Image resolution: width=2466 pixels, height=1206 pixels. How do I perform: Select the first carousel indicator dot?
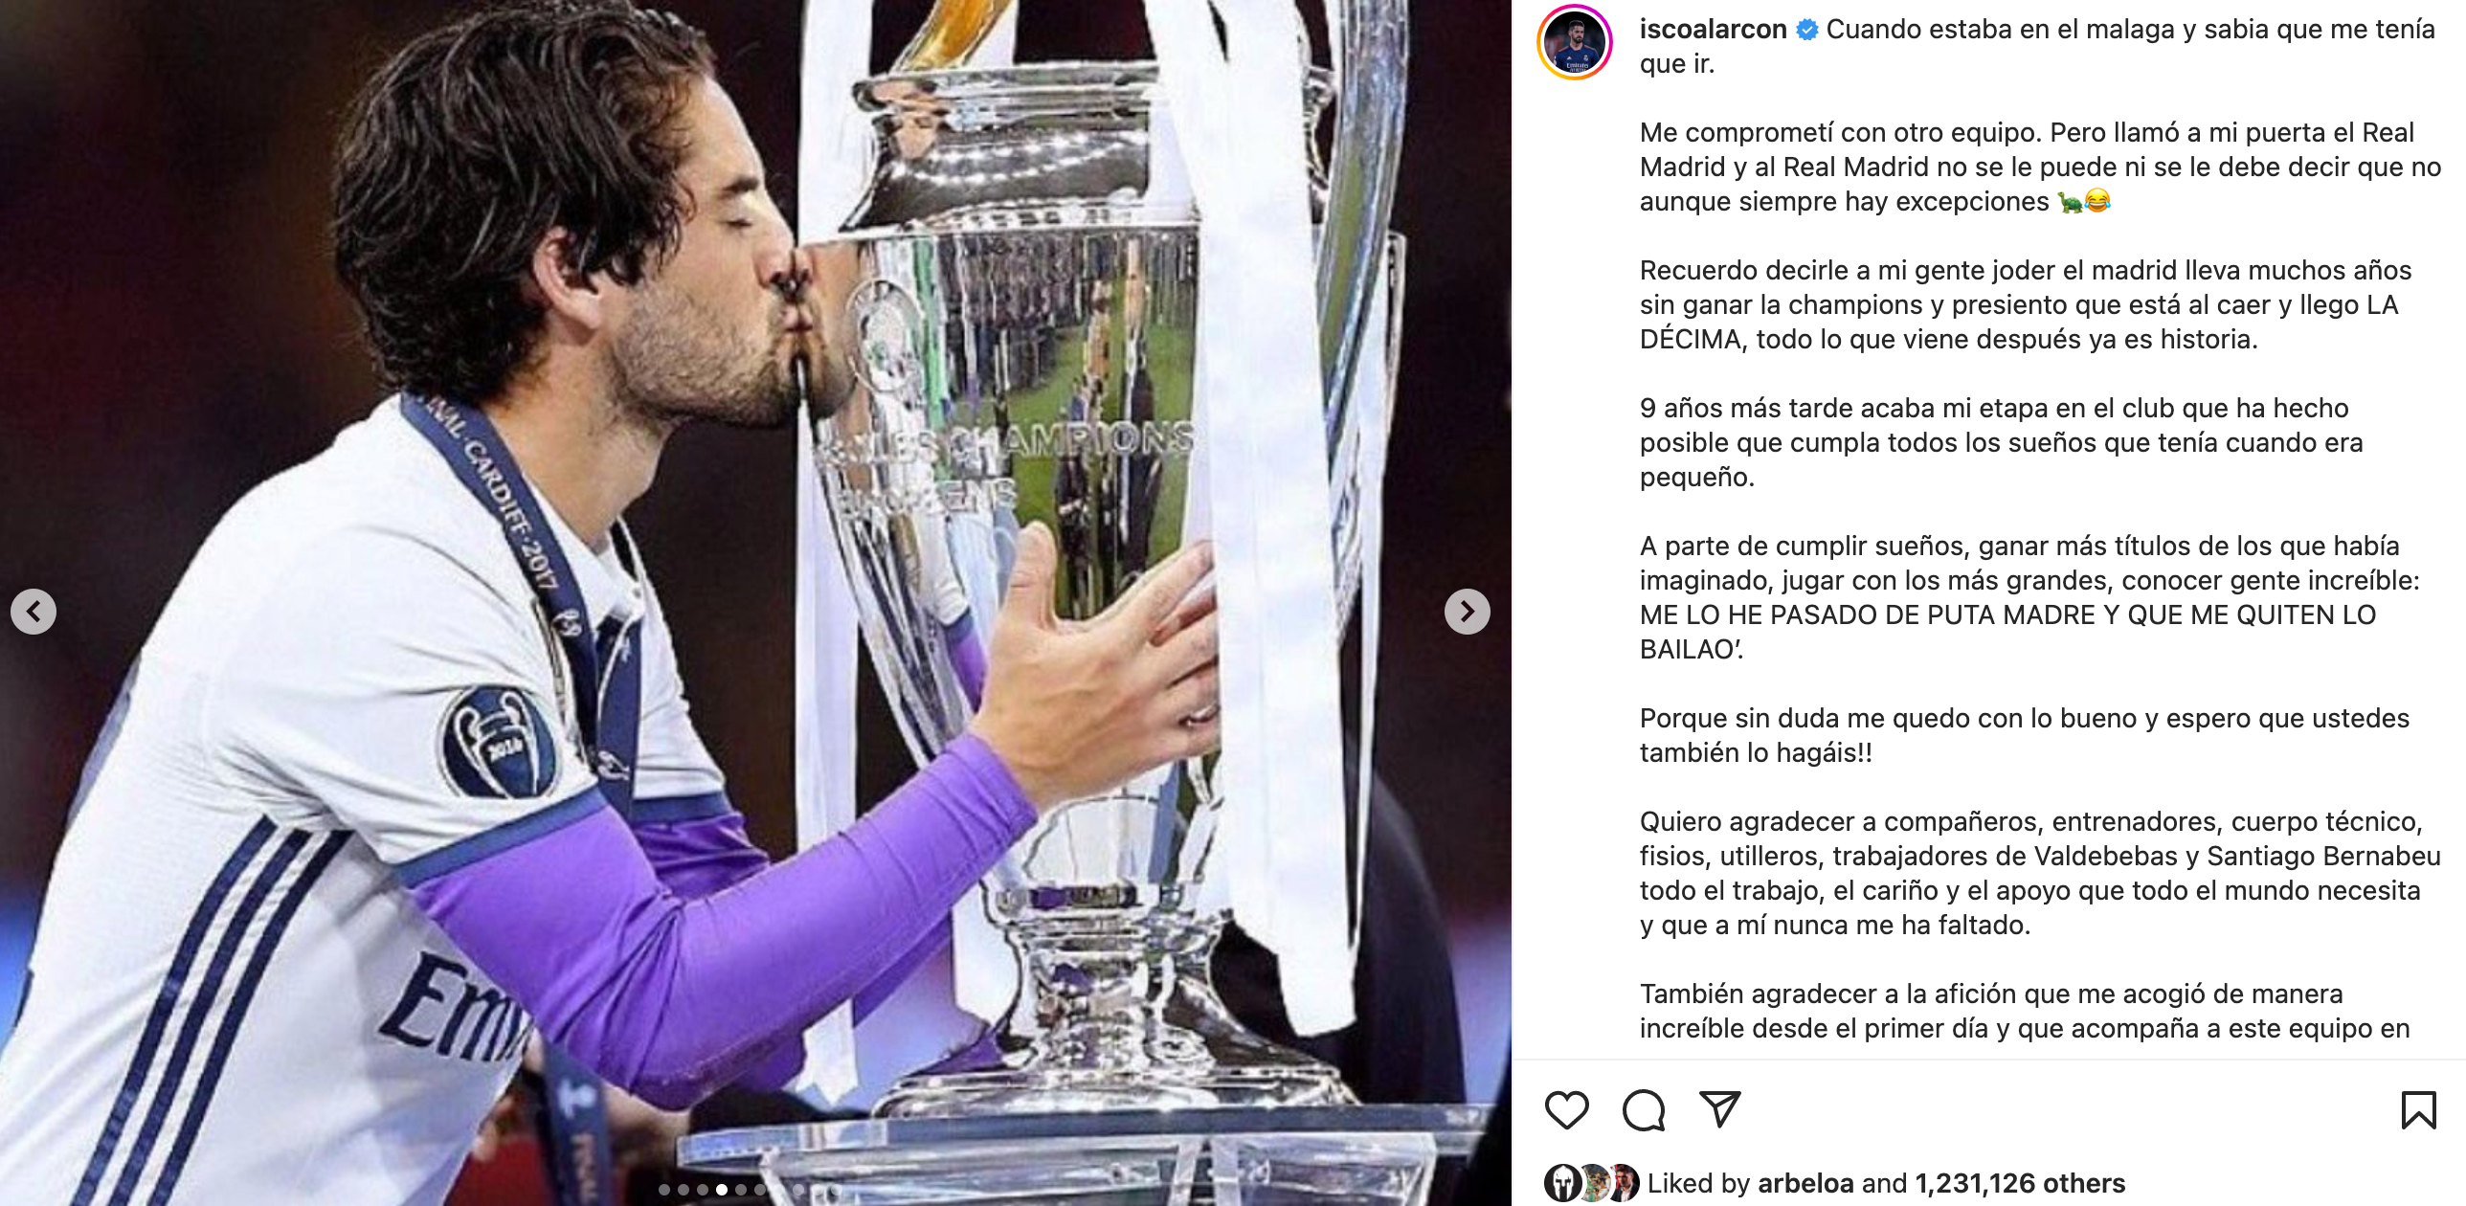[x=664, y=1190]
